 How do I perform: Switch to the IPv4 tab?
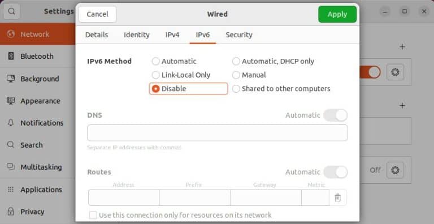click(172, 35)
